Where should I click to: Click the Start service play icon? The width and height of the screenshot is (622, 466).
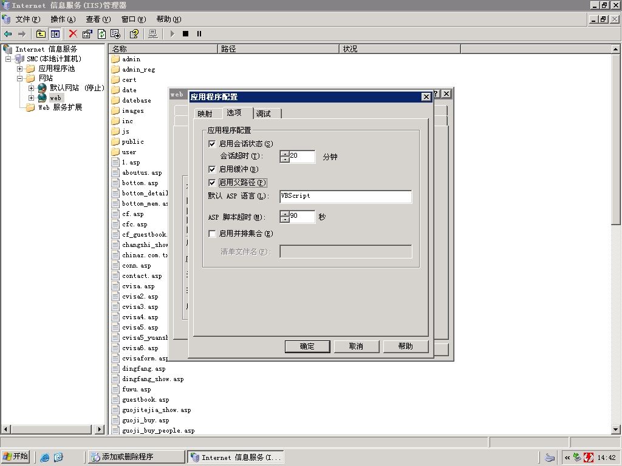point(172,34)
